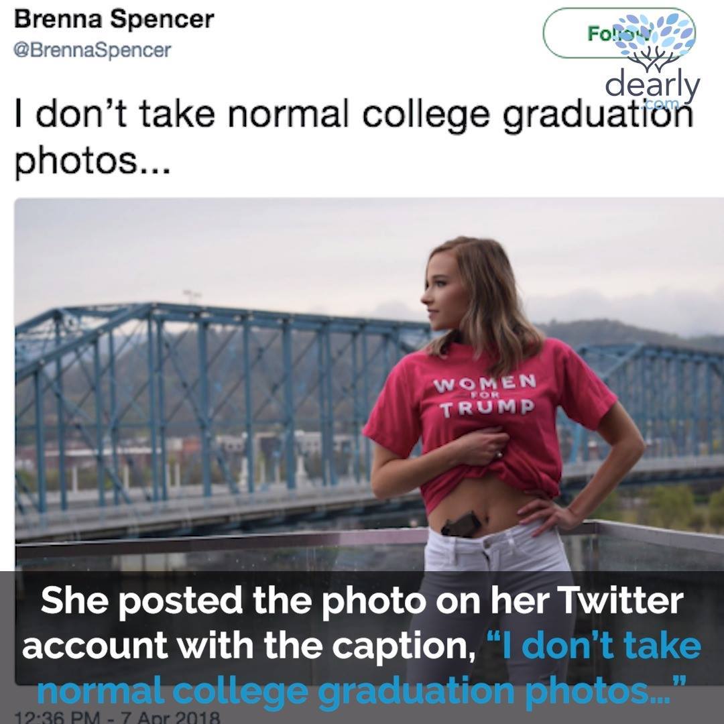Click the dearly.com tree logo icon

[656, 42]
